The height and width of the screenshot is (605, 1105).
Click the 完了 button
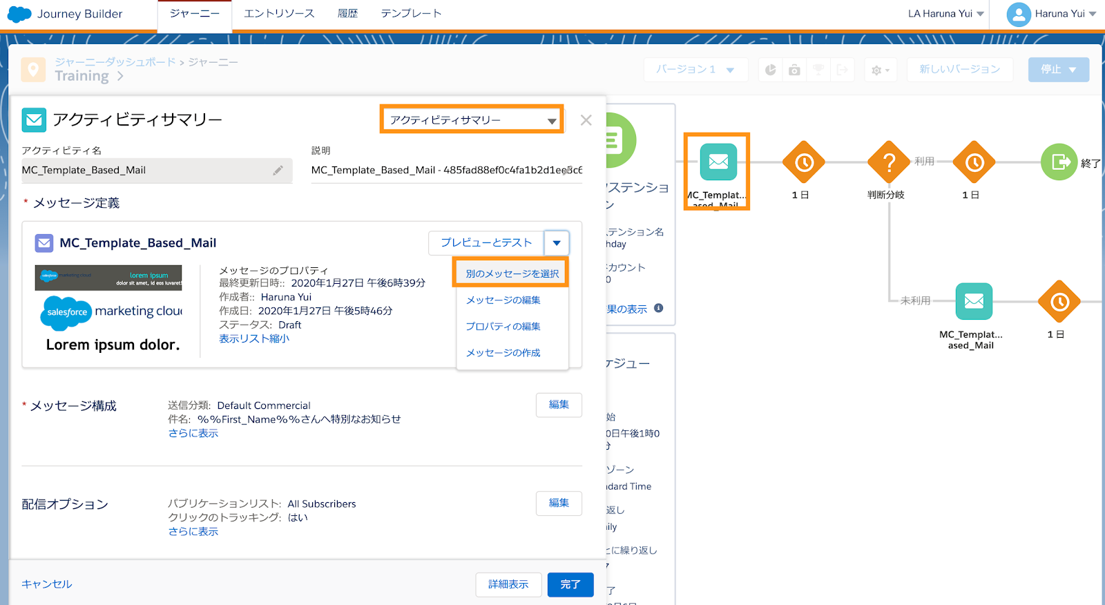[570, 584]
